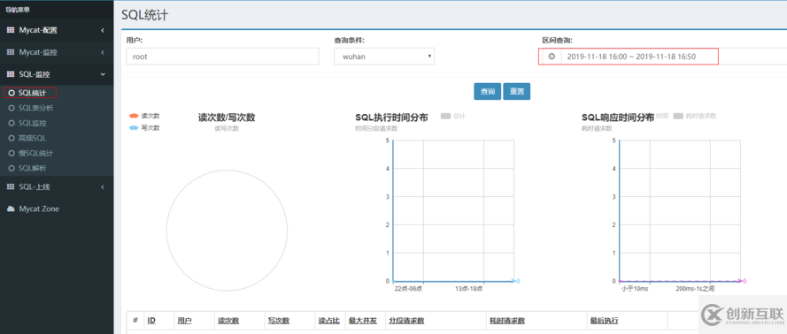Click the 小于10ms axis label

point(635,288)
